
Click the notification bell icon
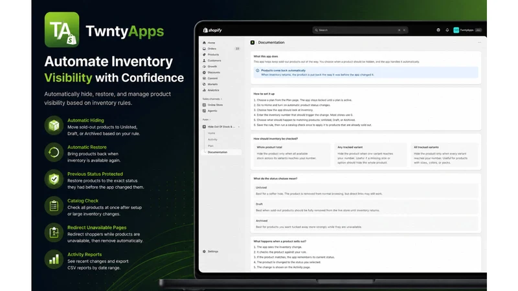pyautogui.click(x=447, y=30)
